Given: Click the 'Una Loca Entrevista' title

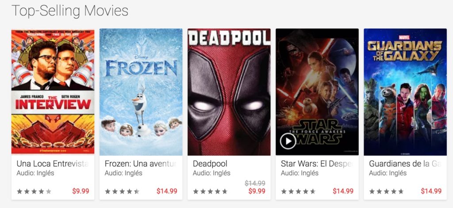Looking at the screenshot, I should pyautogui.click(x=52, y=164).
